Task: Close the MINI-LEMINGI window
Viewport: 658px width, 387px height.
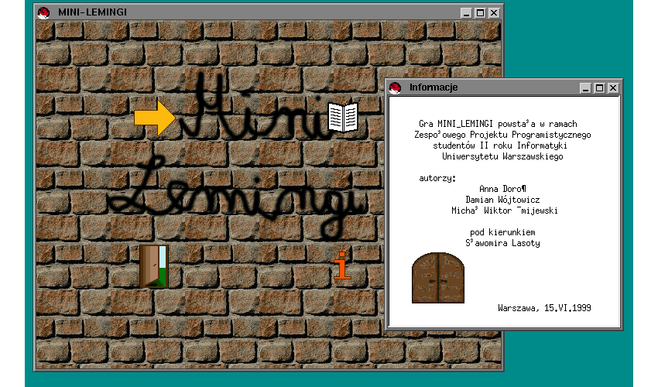Action: pyautogui.click(x=493, y=12)
